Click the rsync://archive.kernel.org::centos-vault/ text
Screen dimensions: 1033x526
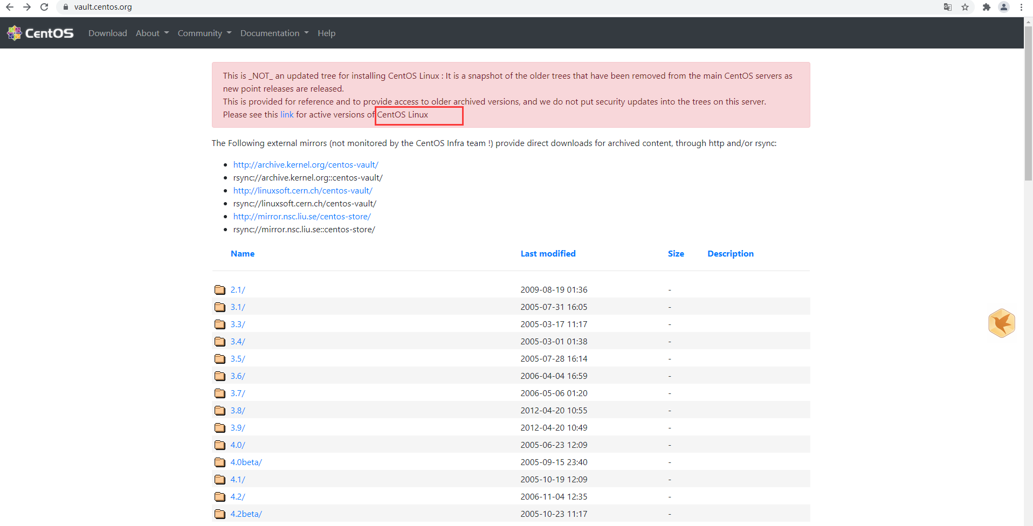308,178
